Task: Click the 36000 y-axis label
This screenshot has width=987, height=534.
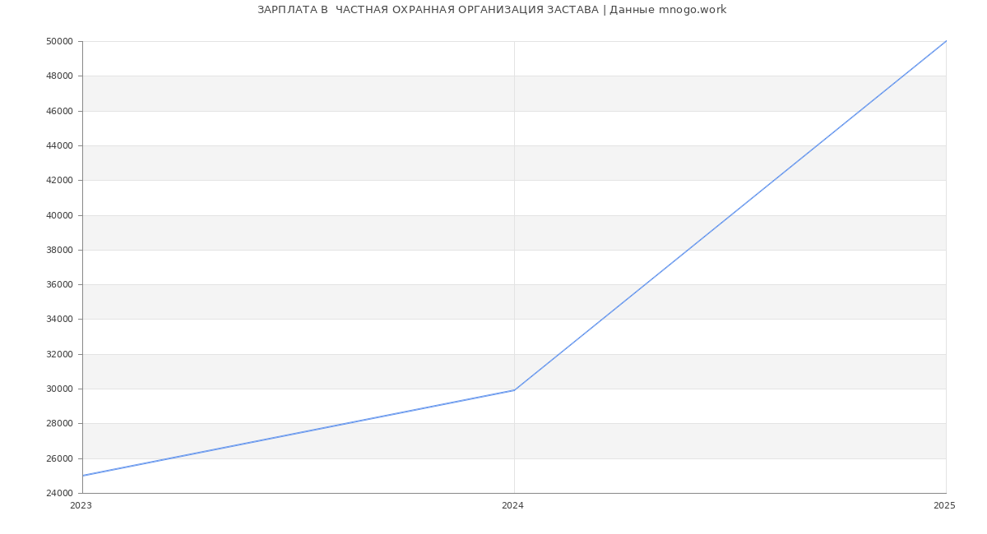Action: click(60, 285)
